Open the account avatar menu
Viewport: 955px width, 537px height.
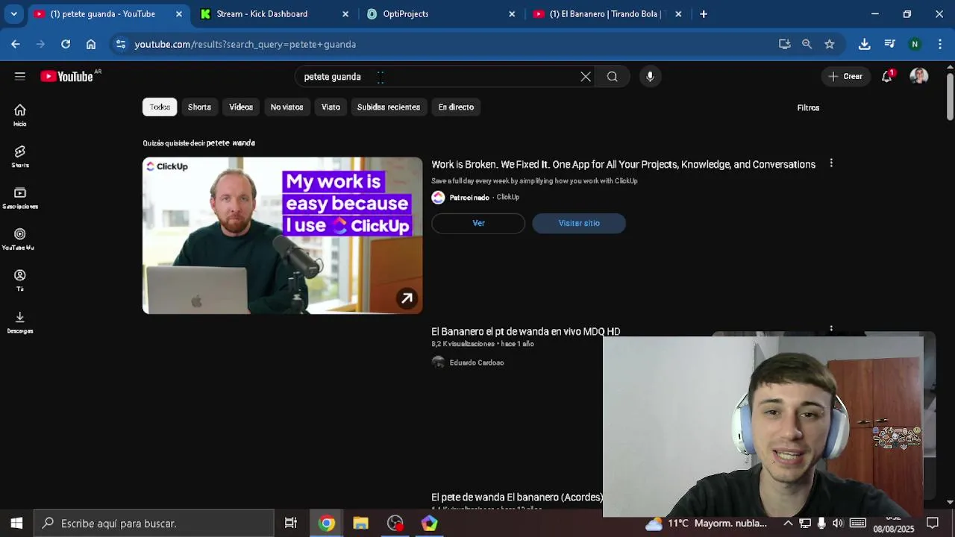(x=918, y=76)
